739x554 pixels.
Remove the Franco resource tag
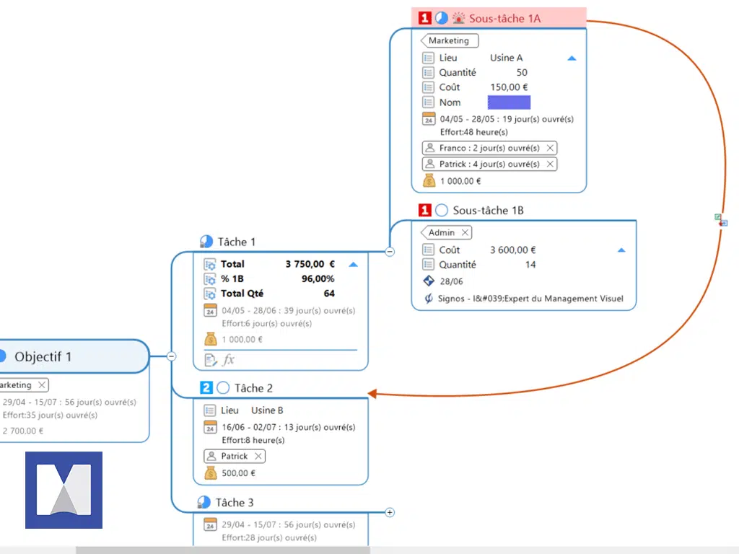point(550,148)
